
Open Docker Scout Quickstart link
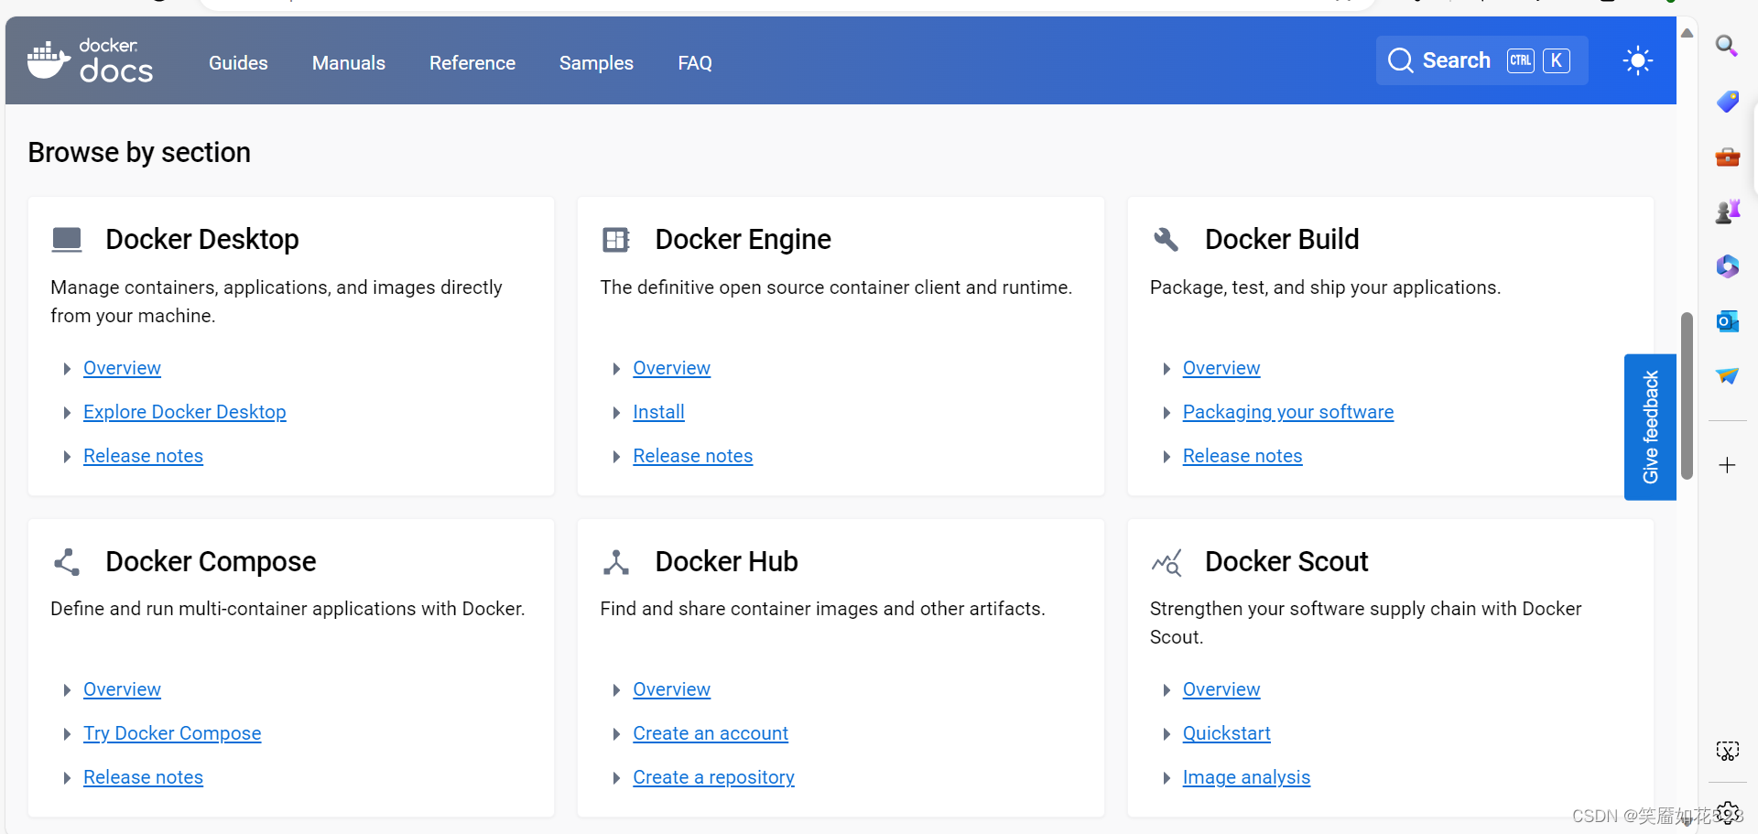tap(1227, 733)
